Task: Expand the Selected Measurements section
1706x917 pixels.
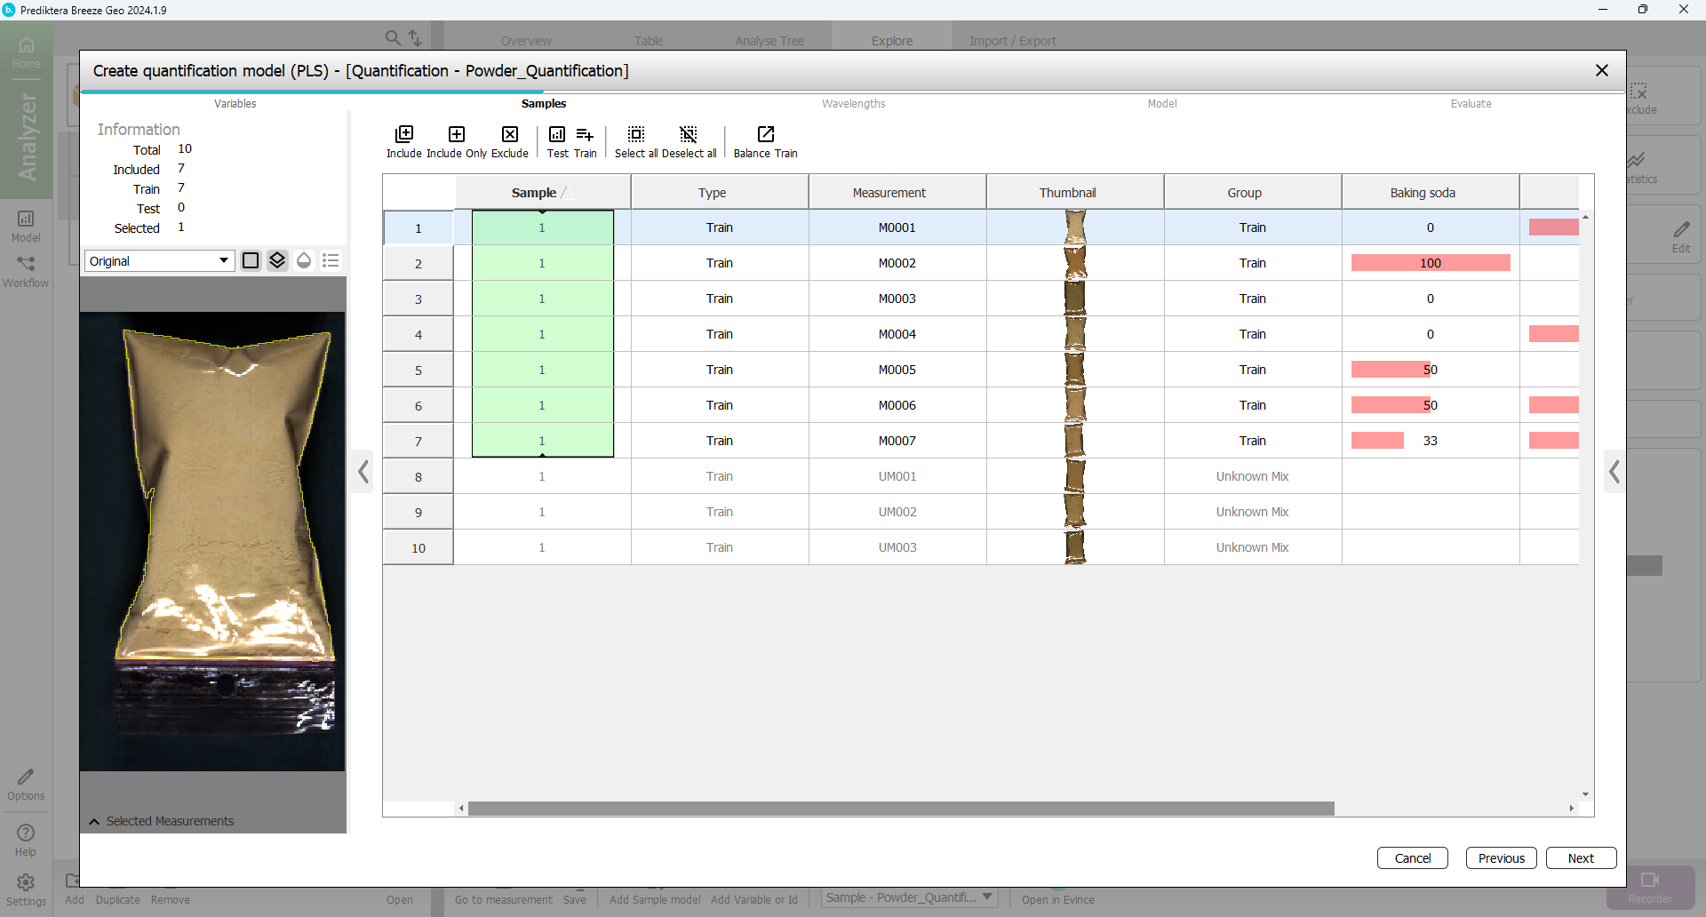Action: tap(94, 822)
